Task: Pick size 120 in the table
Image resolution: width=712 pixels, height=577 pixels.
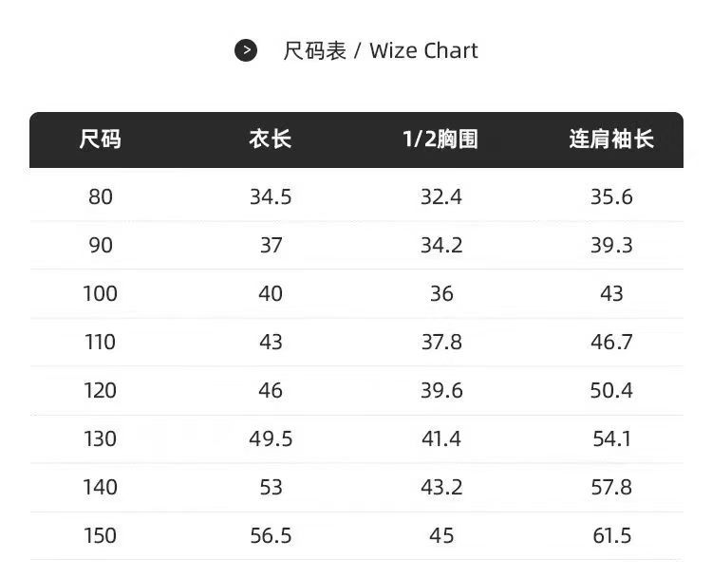Action: 100,391
